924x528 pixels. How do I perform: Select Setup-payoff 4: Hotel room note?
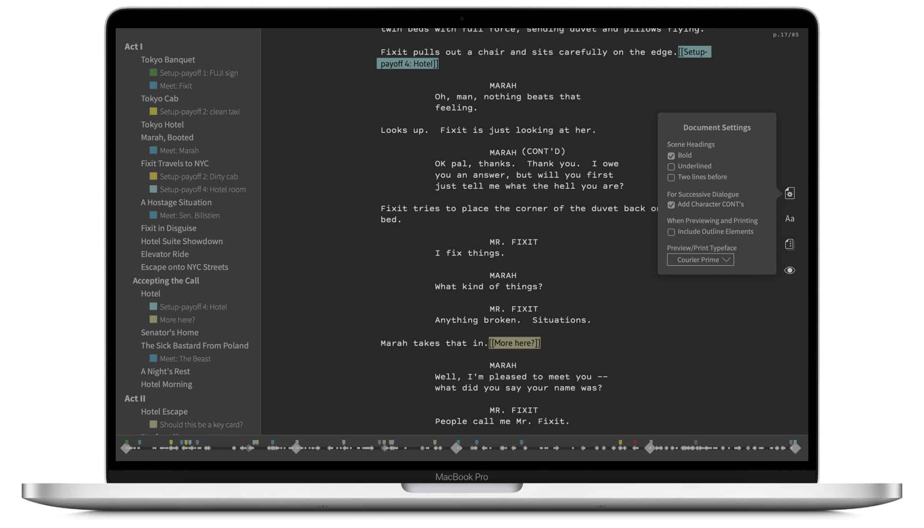(x=202, y=189)
